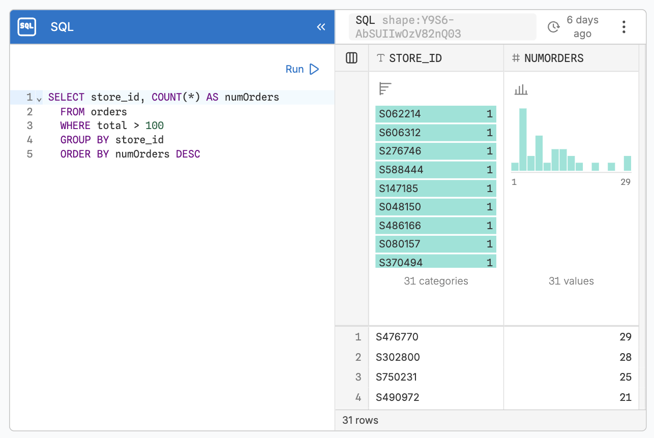Select row number 2 in results
The height and width of the screenshot is (438, 654).
coord(358,357)
